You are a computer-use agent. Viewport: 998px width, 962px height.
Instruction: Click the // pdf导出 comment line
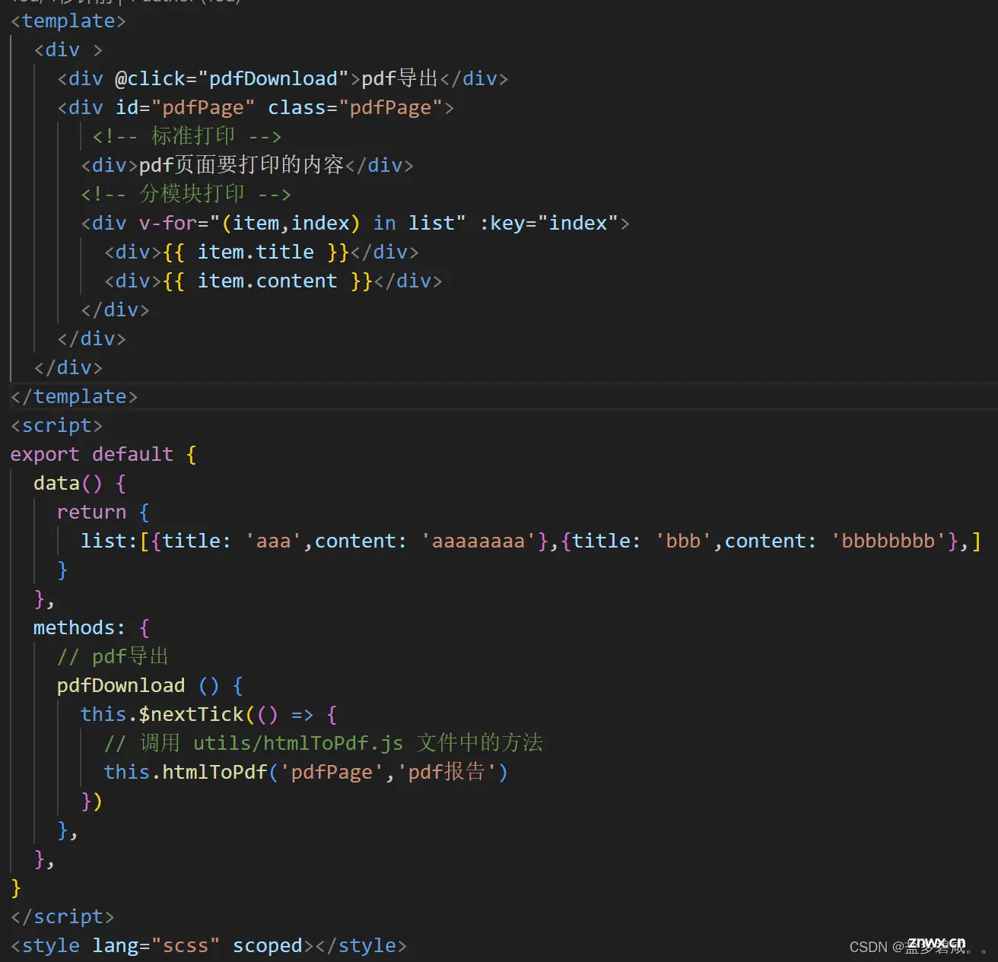113,657
